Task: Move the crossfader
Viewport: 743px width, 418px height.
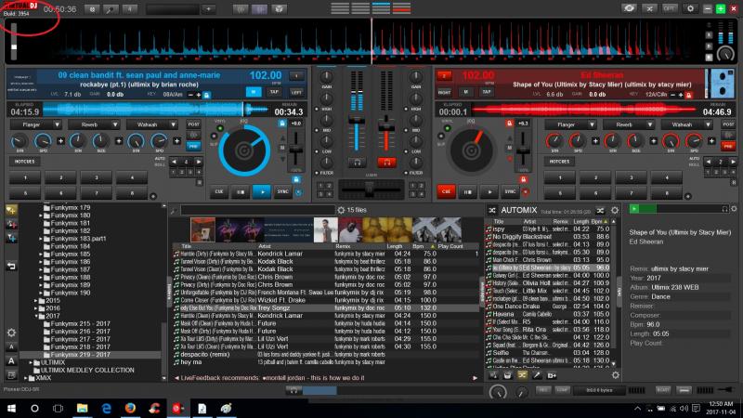Action: pos(369,189)
